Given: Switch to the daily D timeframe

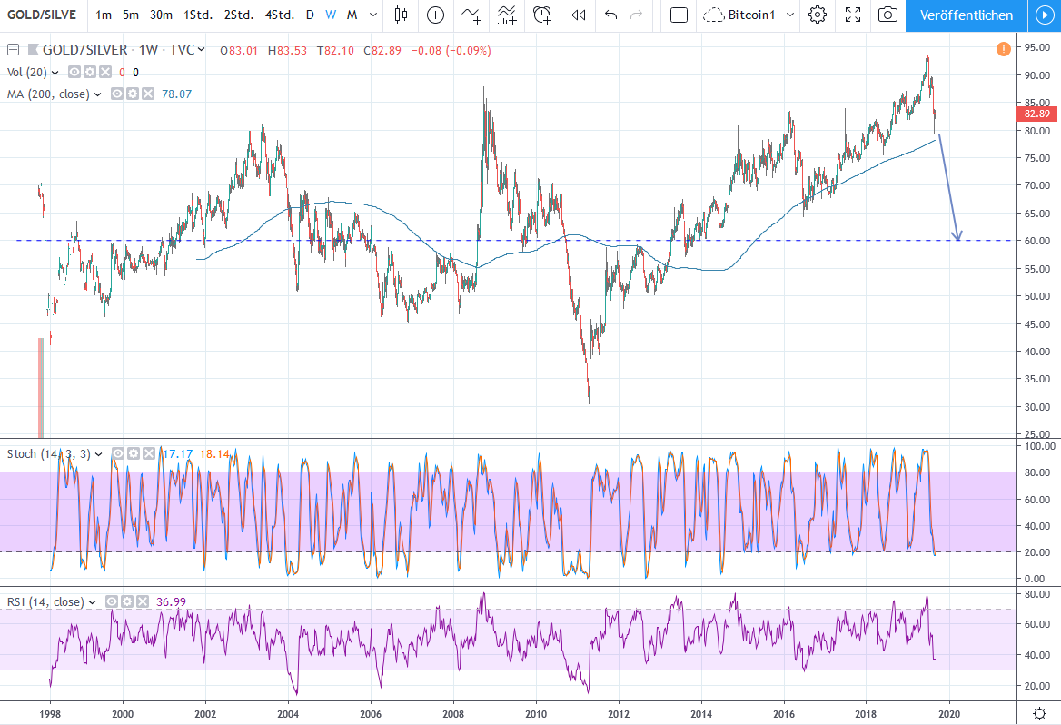Looking at the screenshot, I should [310, 15].
